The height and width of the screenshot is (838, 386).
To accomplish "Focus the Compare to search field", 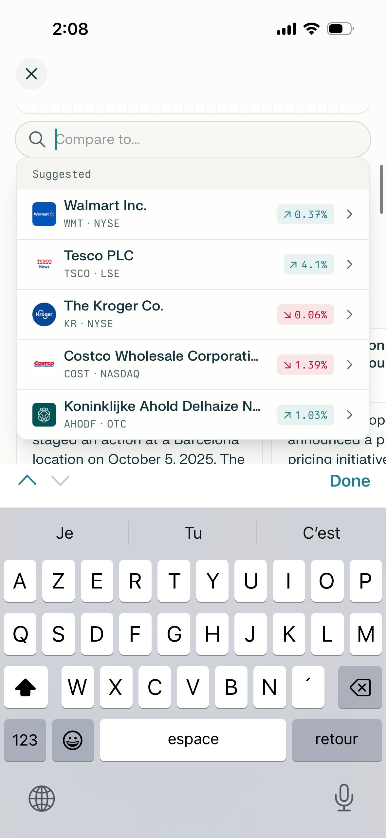I will [x=210, y=139].
